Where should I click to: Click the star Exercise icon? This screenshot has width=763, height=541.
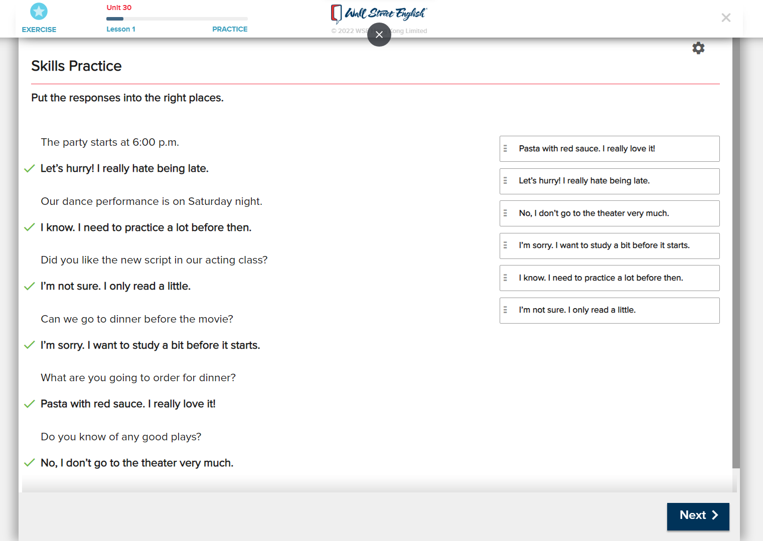coord(39,11)
